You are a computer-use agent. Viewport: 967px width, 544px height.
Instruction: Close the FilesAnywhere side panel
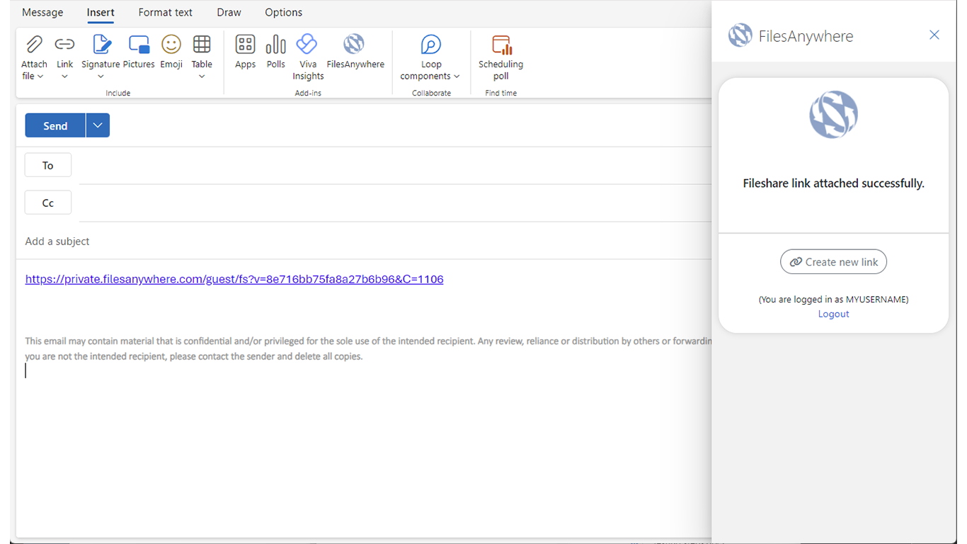[934, 35]
